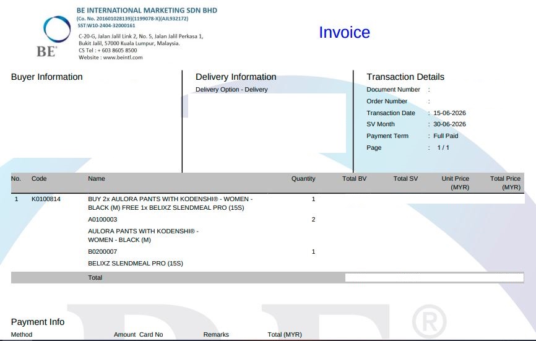Click the Payment Info heading
This screenshot has height=341, width=536.
point(38,322)
